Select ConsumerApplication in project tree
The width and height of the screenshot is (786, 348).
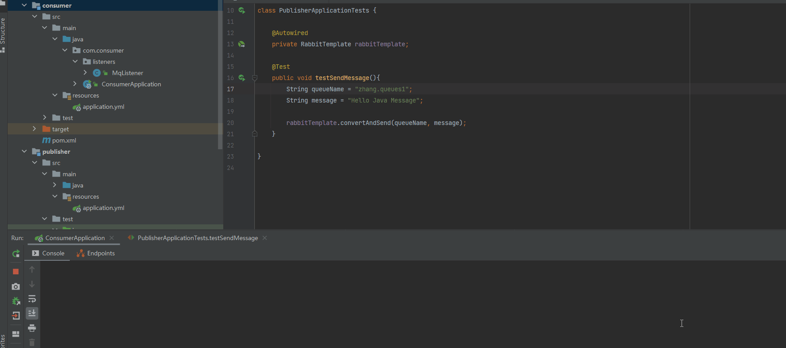point(131,84)
